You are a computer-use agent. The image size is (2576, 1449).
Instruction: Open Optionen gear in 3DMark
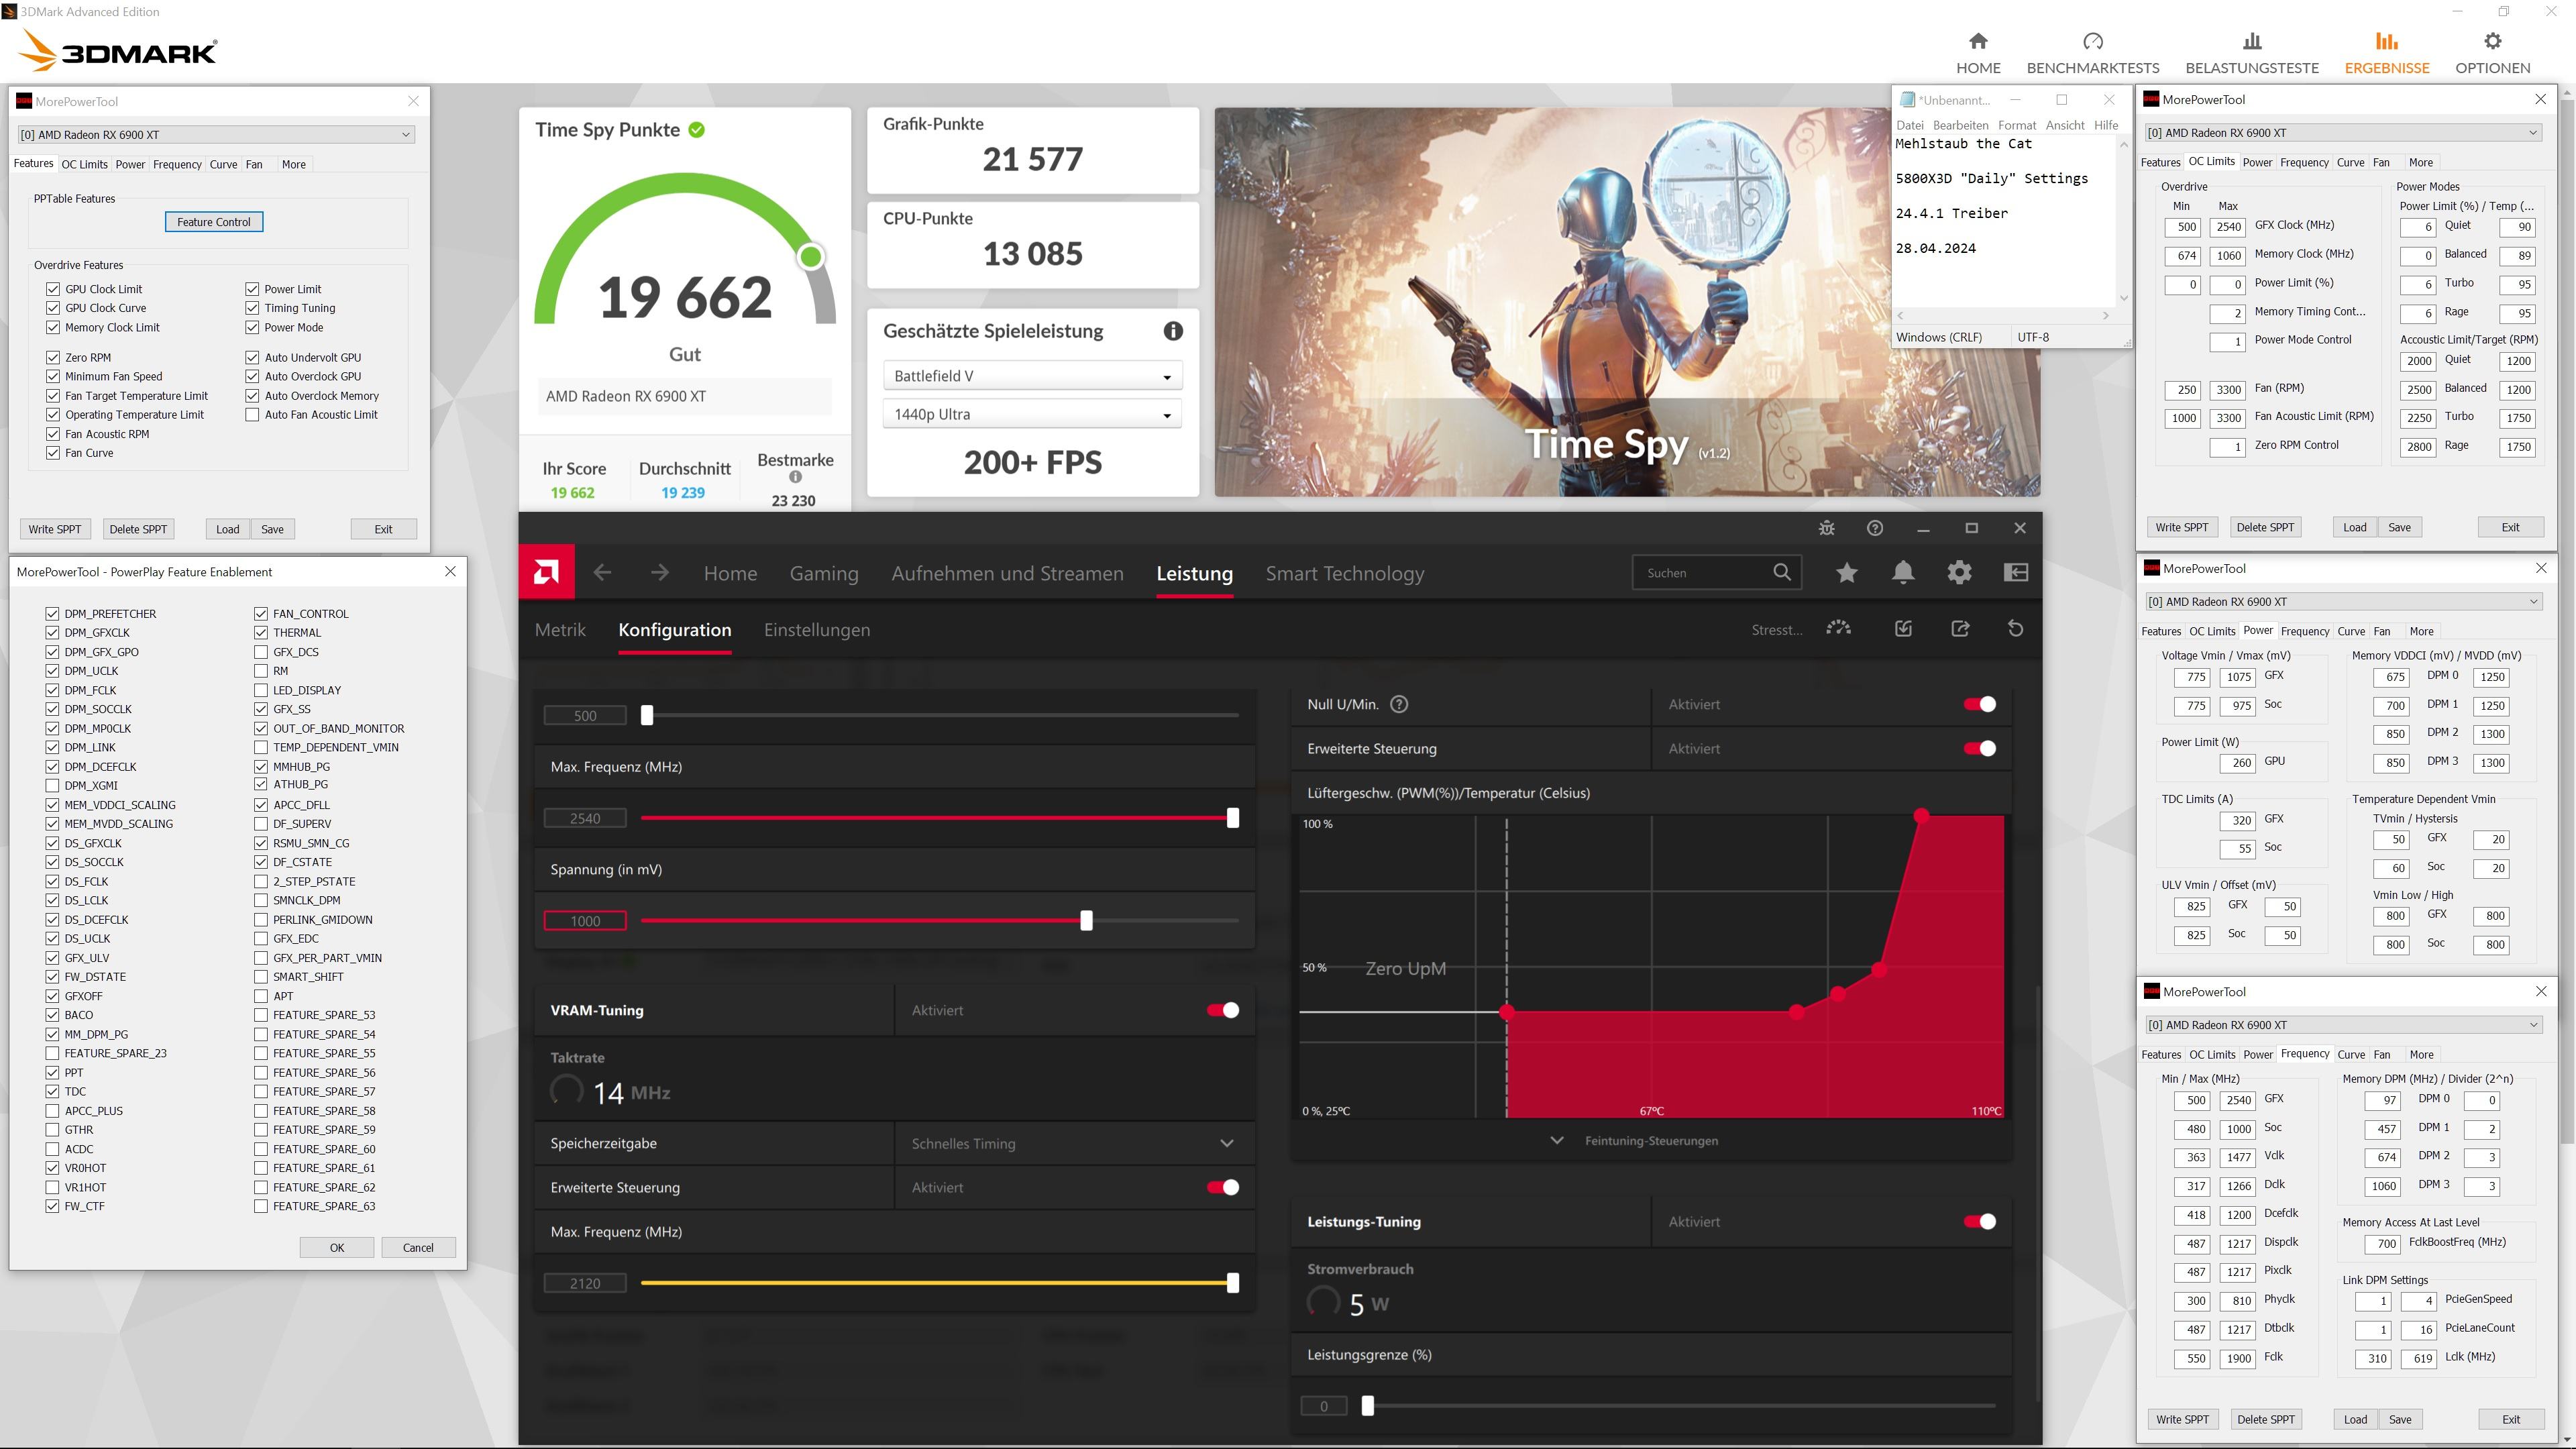2493,41
